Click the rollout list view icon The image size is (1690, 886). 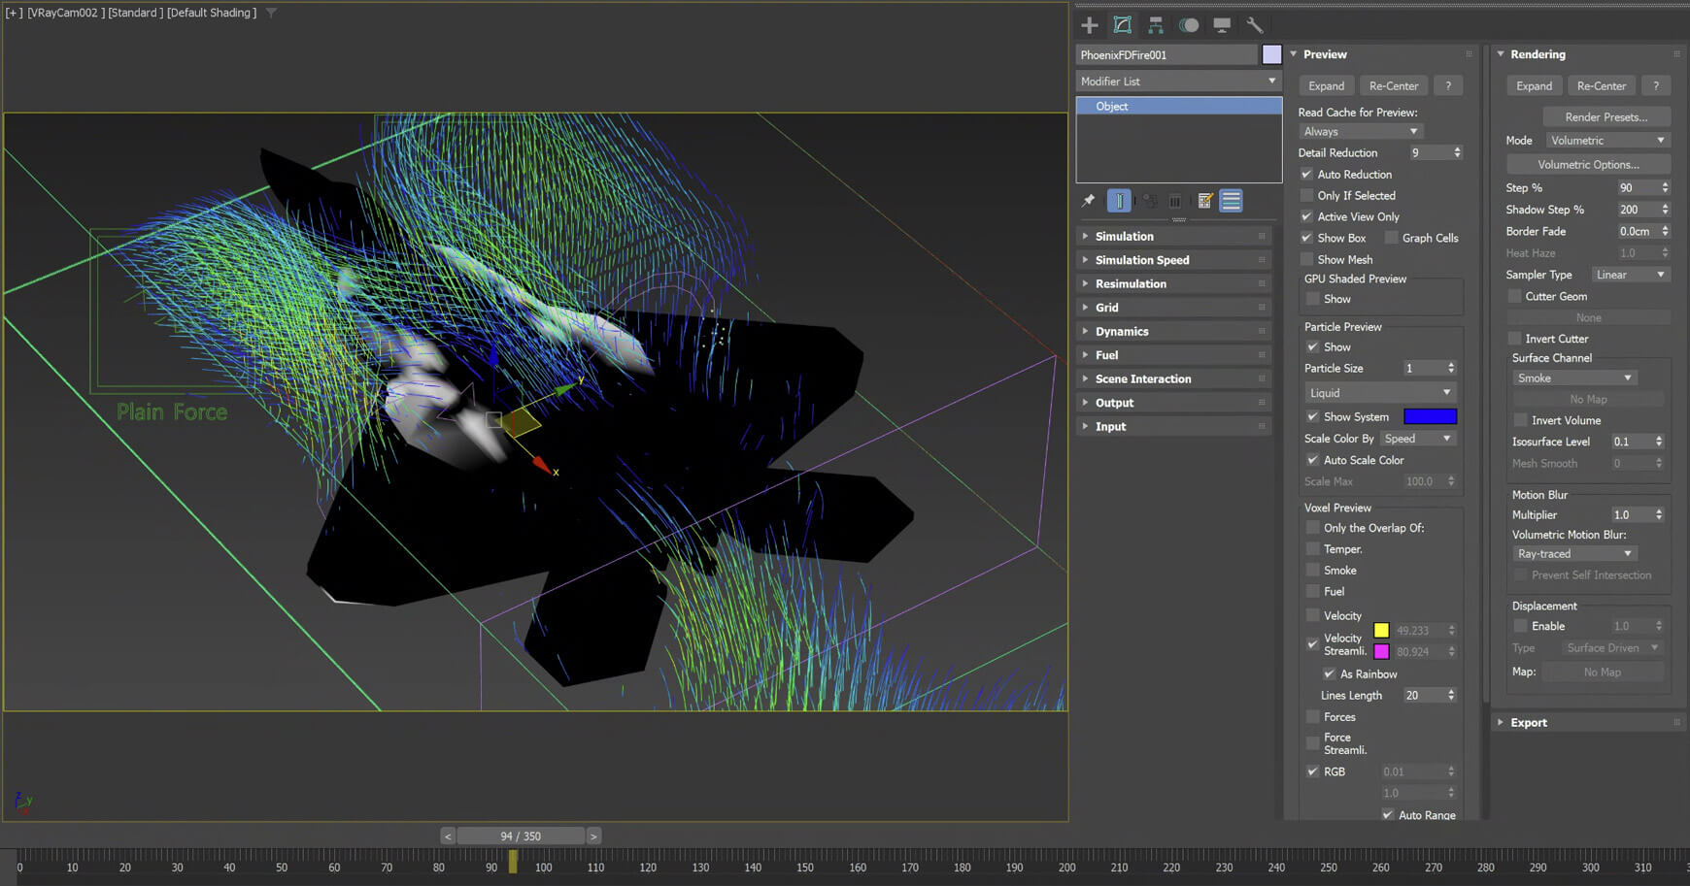coord(1231,201)
